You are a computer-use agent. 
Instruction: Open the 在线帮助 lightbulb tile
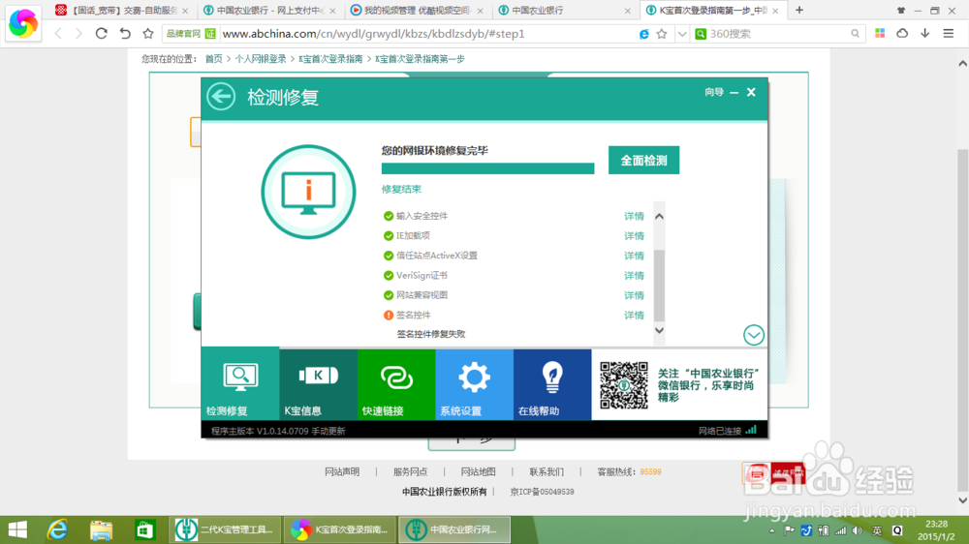[x=552, y=384]
